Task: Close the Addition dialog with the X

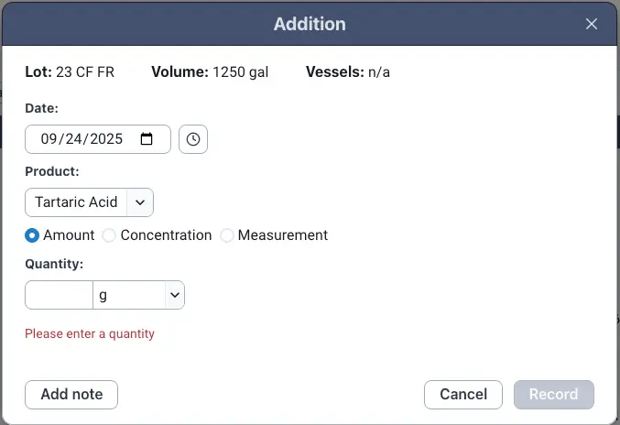Action: coord(591,24)
